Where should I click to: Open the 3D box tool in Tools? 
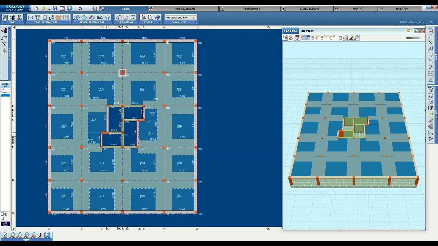143,17
